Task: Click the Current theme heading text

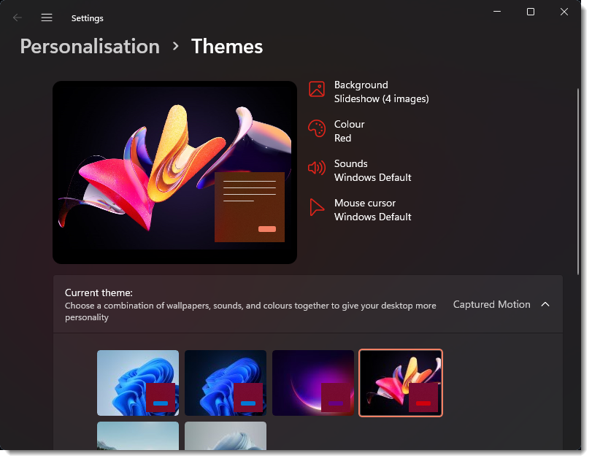Action: [99, 293]
